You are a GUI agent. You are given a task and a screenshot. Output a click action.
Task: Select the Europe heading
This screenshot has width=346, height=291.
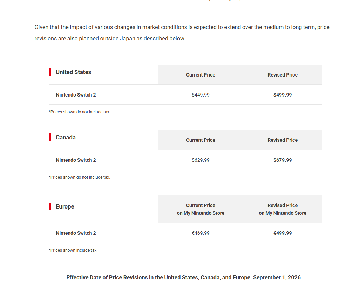click(65, 206)
